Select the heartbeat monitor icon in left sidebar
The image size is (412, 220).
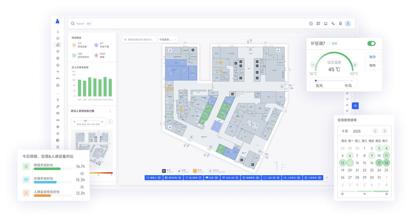tap(58, 72)
